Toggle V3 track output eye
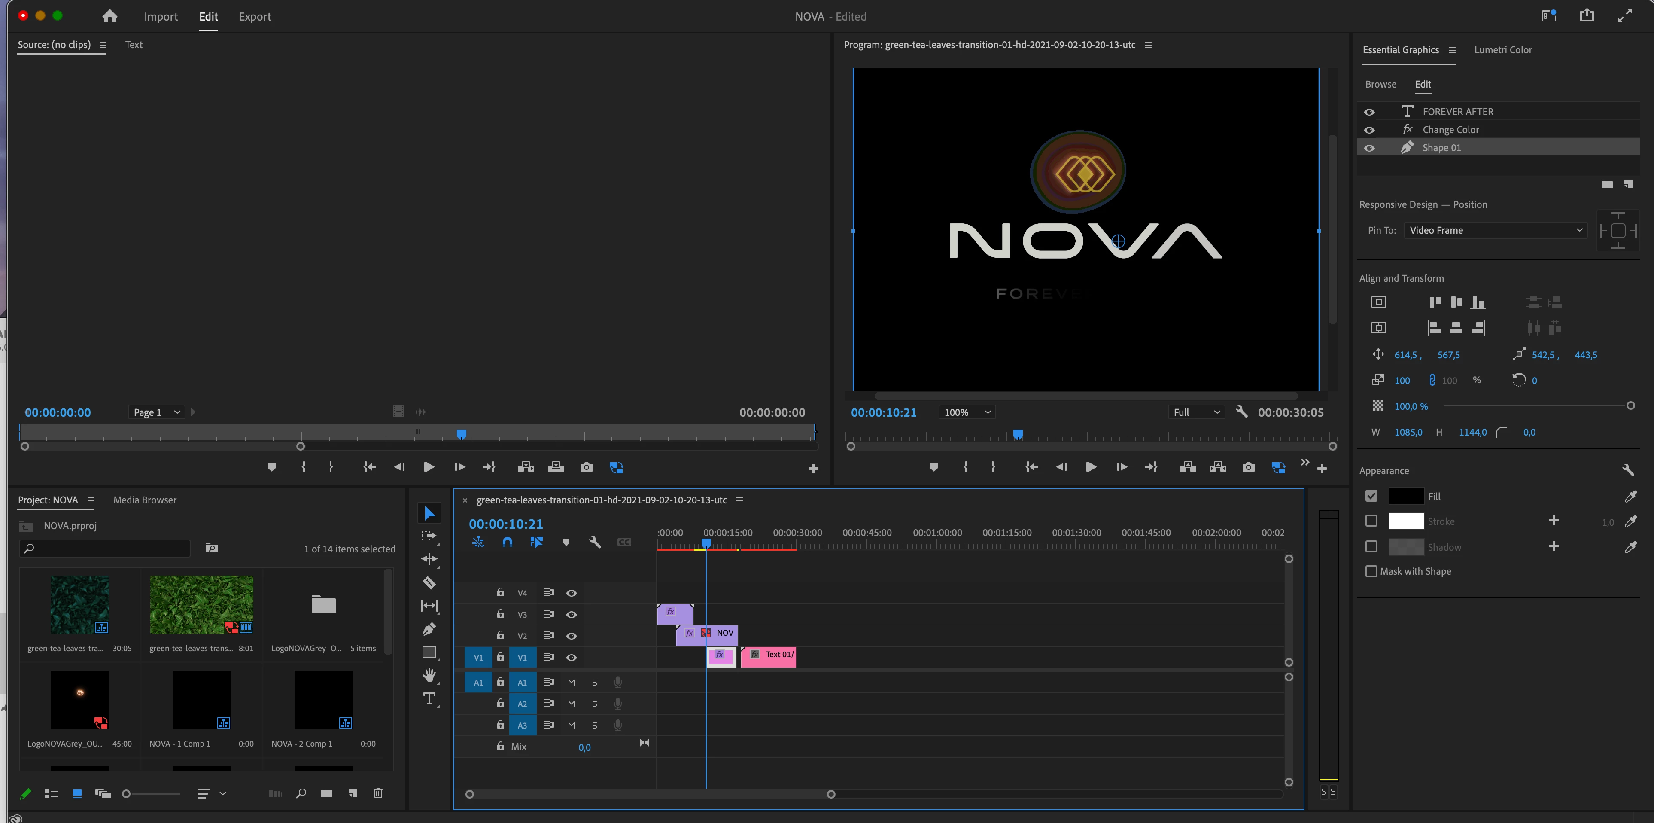Image resolution: width=1654 pixels, height=823 pixels. pyautogui.click(x=571, y=615)
